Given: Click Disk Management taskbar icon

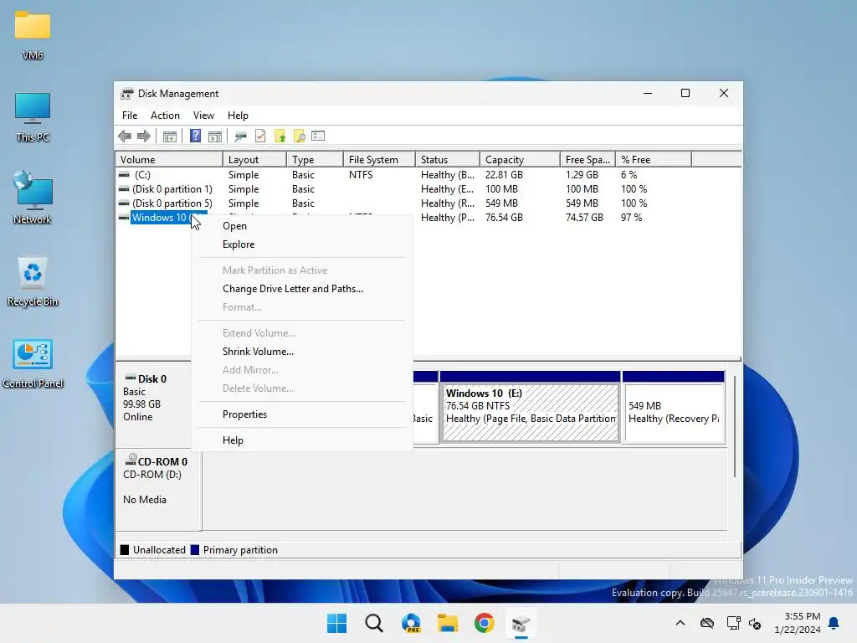Looking at the screenshot, I should 521,623.
